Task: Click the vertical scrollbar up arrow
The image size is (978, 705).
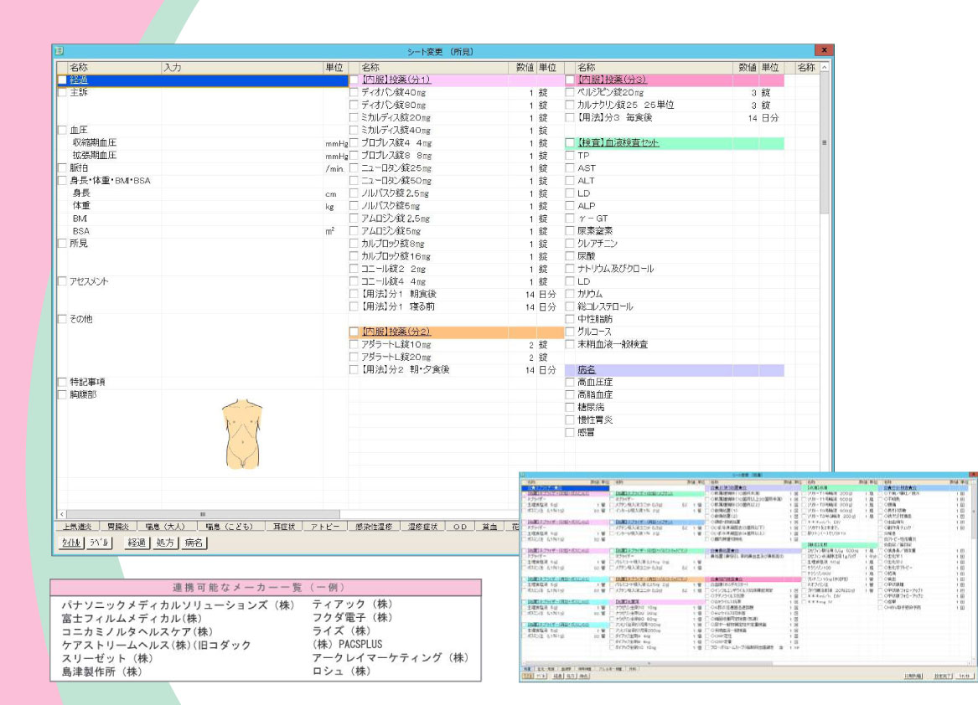Action: click(825, 68)
